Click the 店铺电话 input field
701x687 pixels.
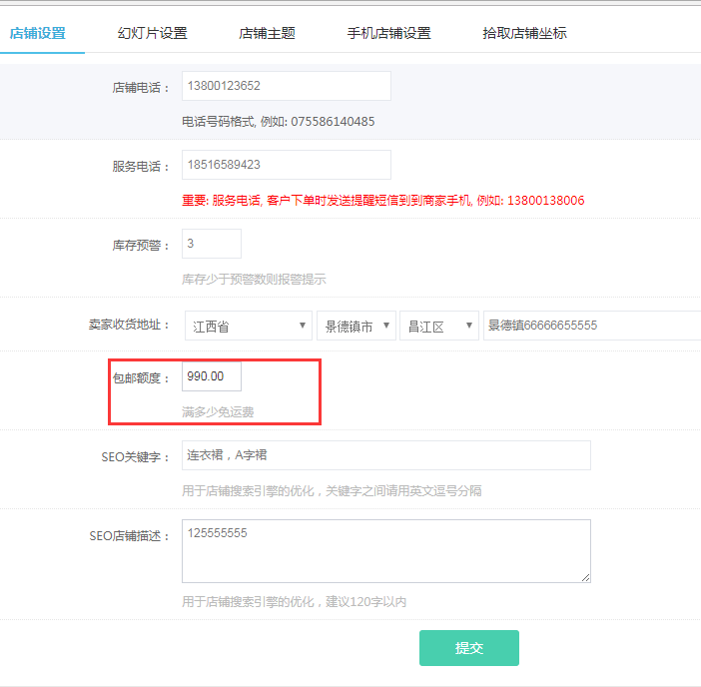coord(286,86)
